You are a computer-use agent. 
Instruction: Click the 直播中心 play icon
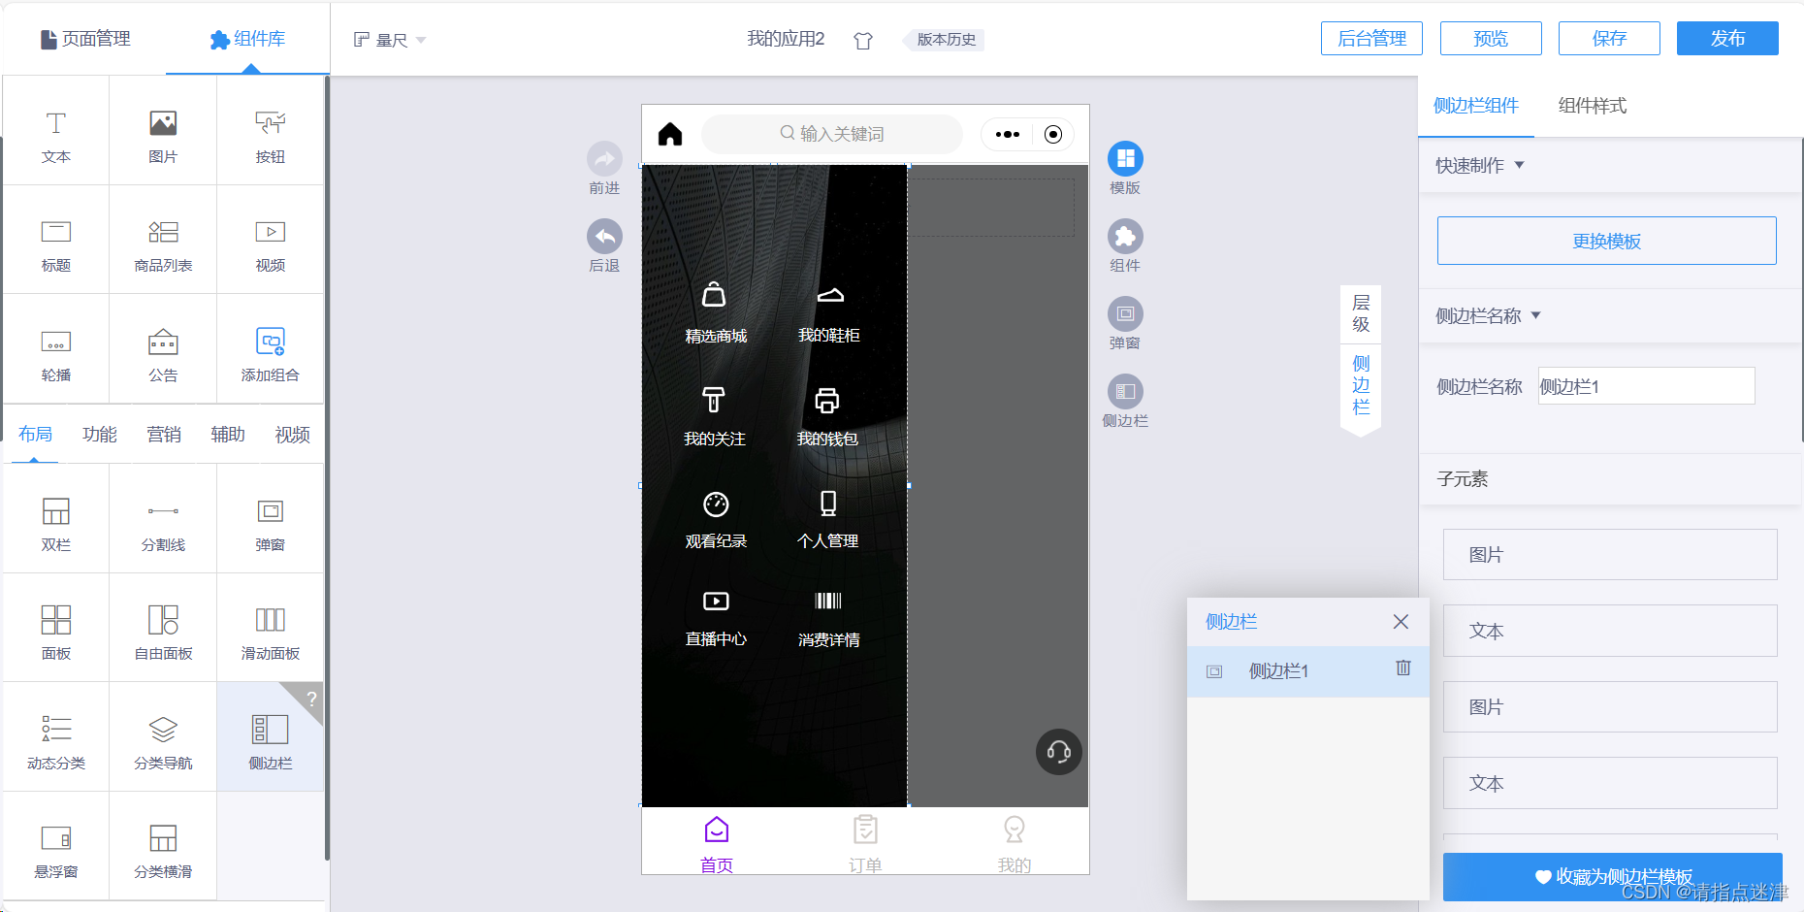tap(716, 602)
